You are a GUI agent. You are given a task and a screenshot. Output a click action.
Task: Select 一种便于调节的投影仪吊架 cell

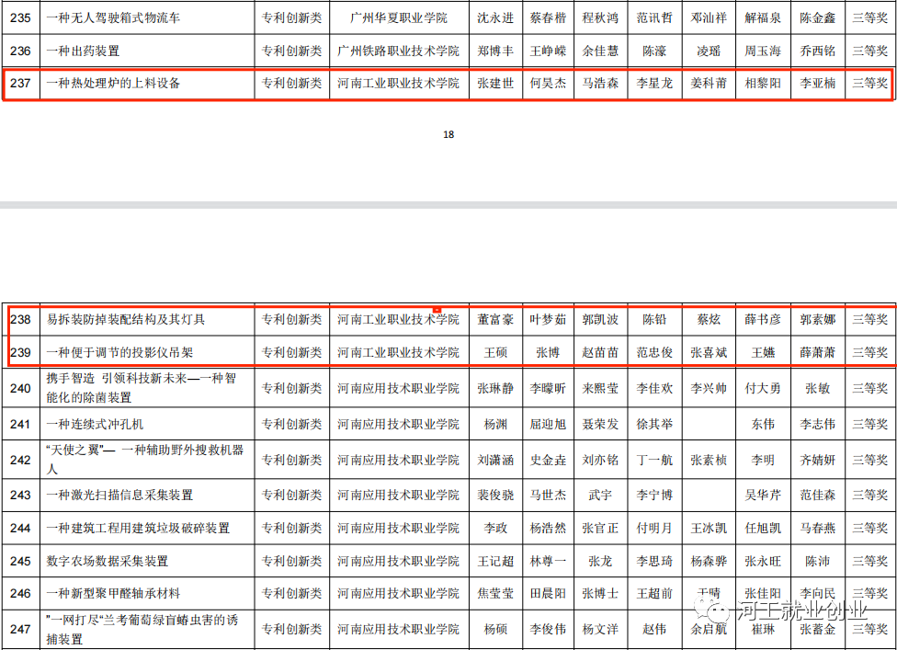[119, 352]
